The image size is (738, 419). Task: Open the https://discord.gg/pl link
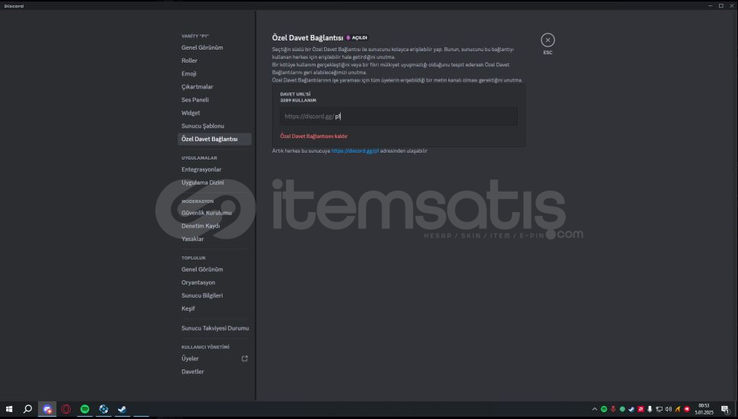pos(355,151)
